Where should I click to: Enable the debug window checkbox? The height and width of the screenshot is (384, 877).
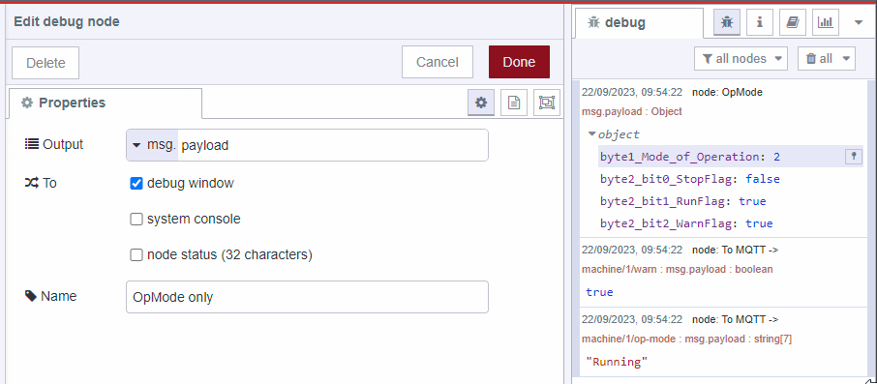pyautogui.click(x=136, y=184)
